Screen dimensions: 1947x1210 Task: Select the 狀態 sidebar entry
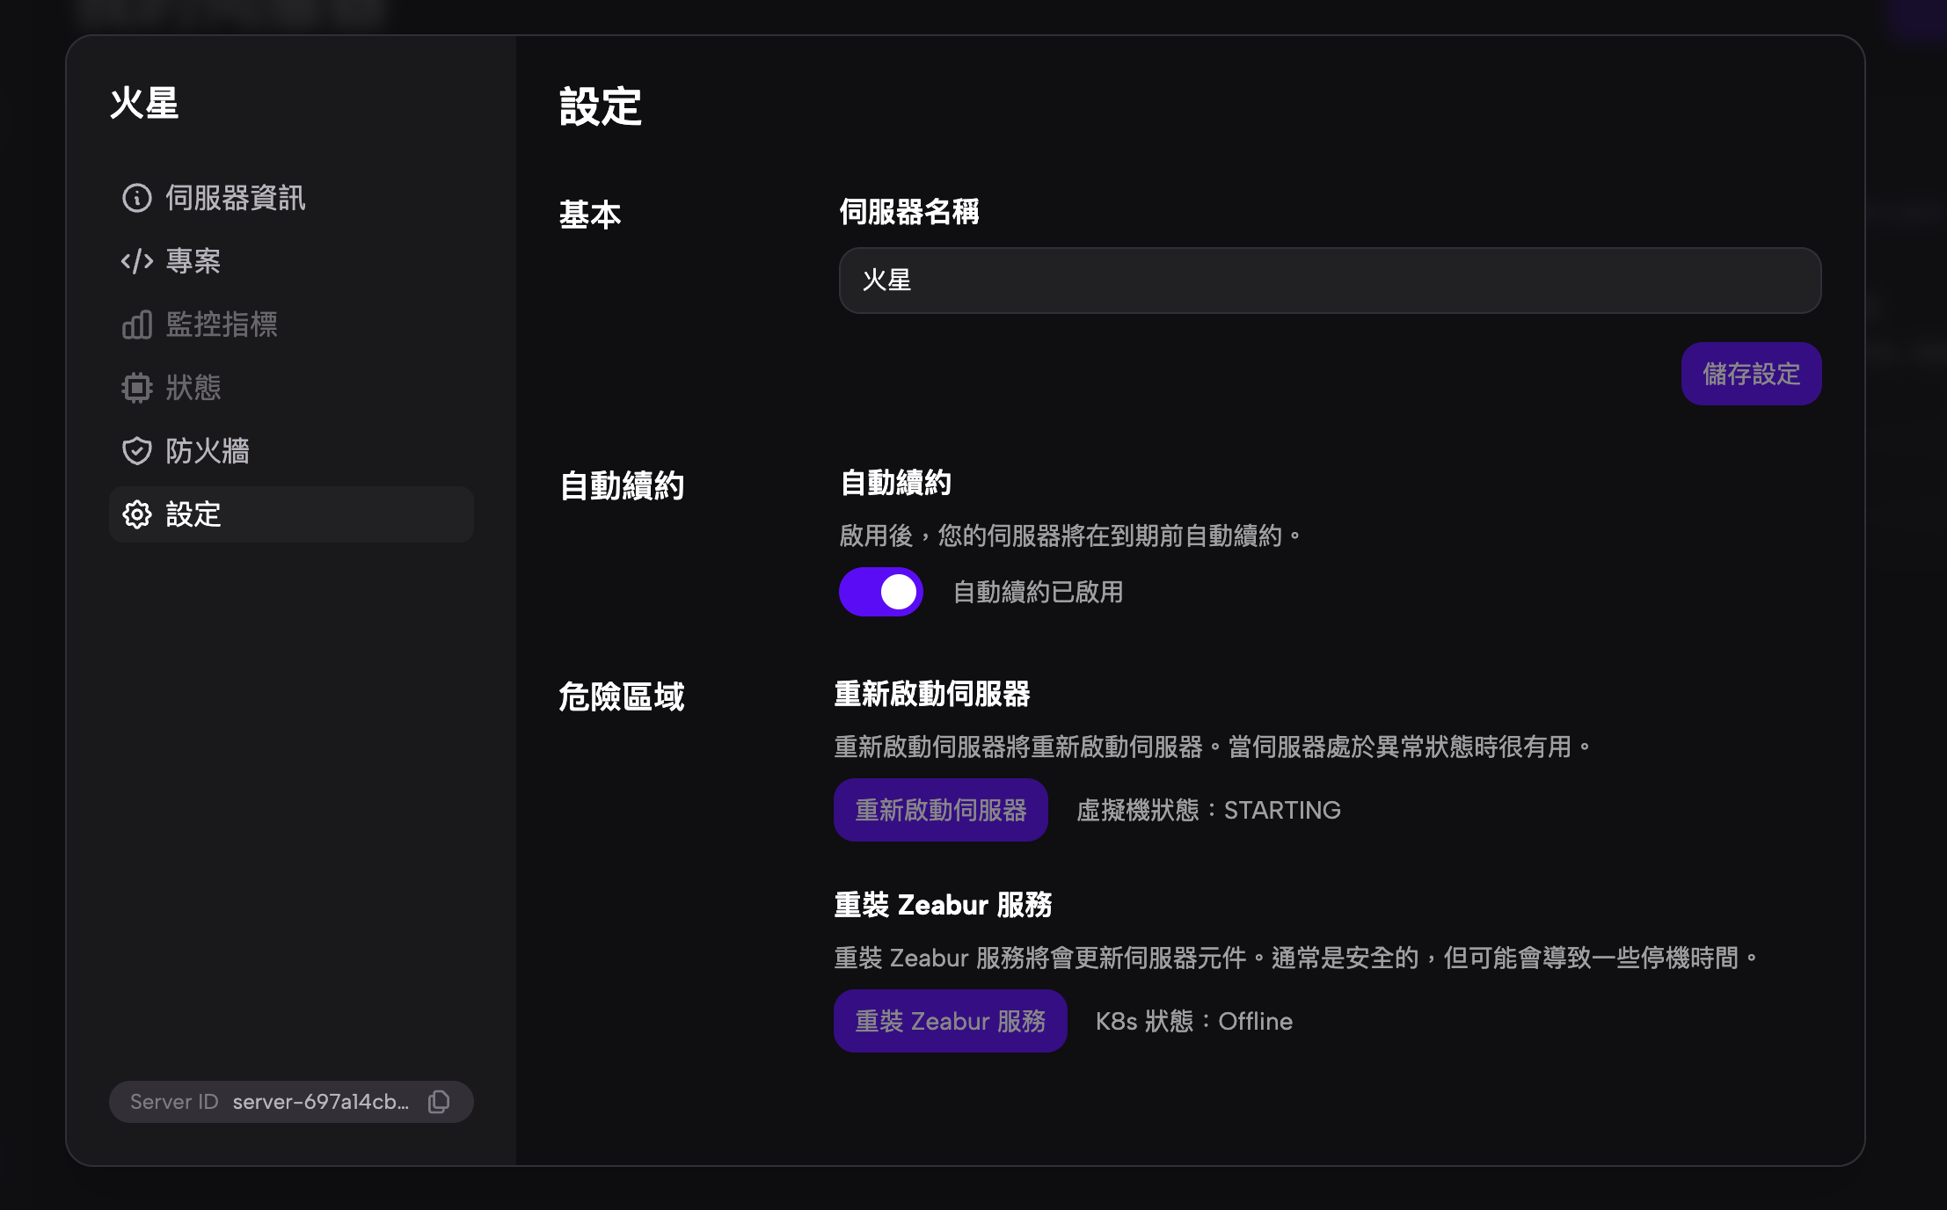tap(193, 388)
